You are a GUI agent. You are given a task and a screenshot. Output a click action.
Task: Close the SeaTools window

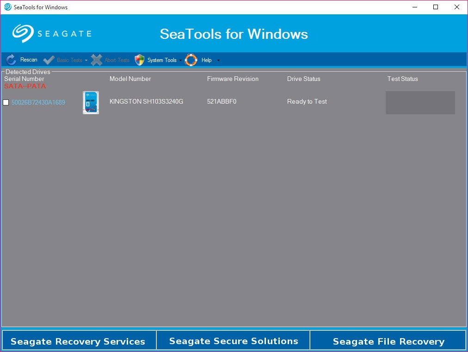click(x=456, y=7)
